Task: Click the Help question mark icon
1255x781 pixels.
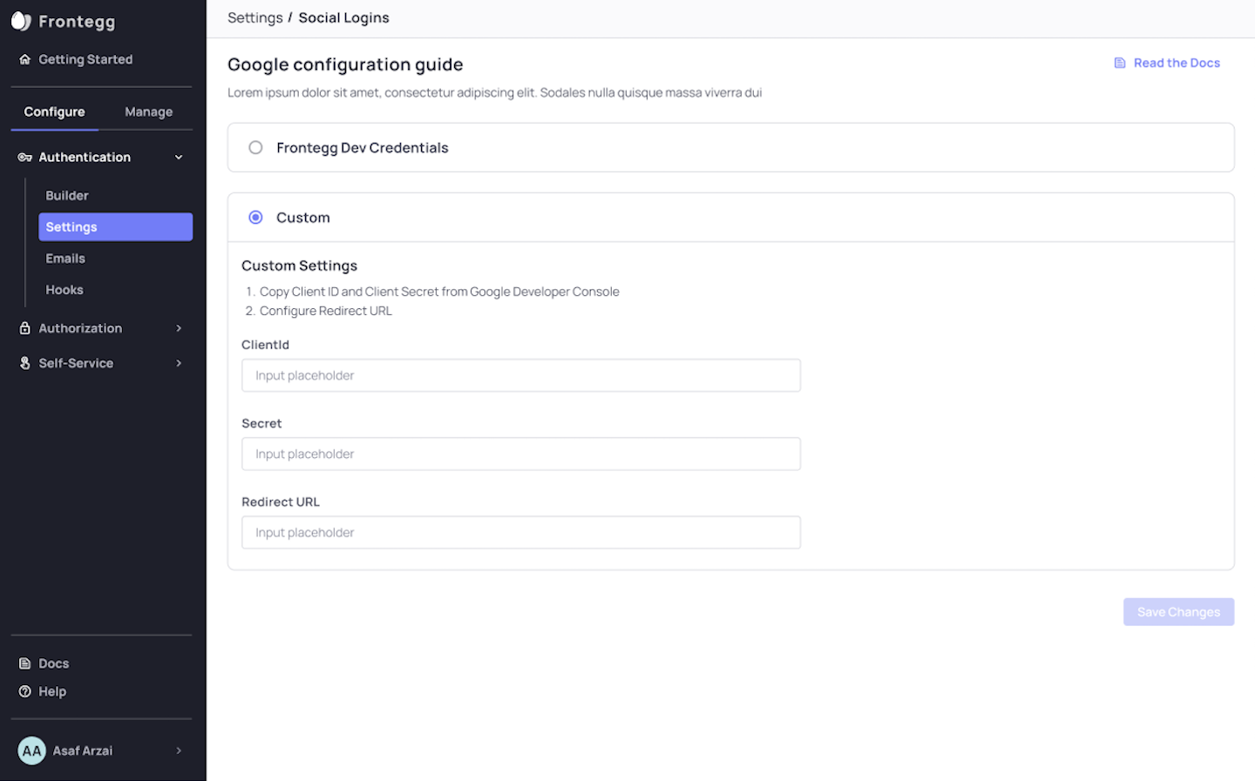Action: tap(25, 691)
